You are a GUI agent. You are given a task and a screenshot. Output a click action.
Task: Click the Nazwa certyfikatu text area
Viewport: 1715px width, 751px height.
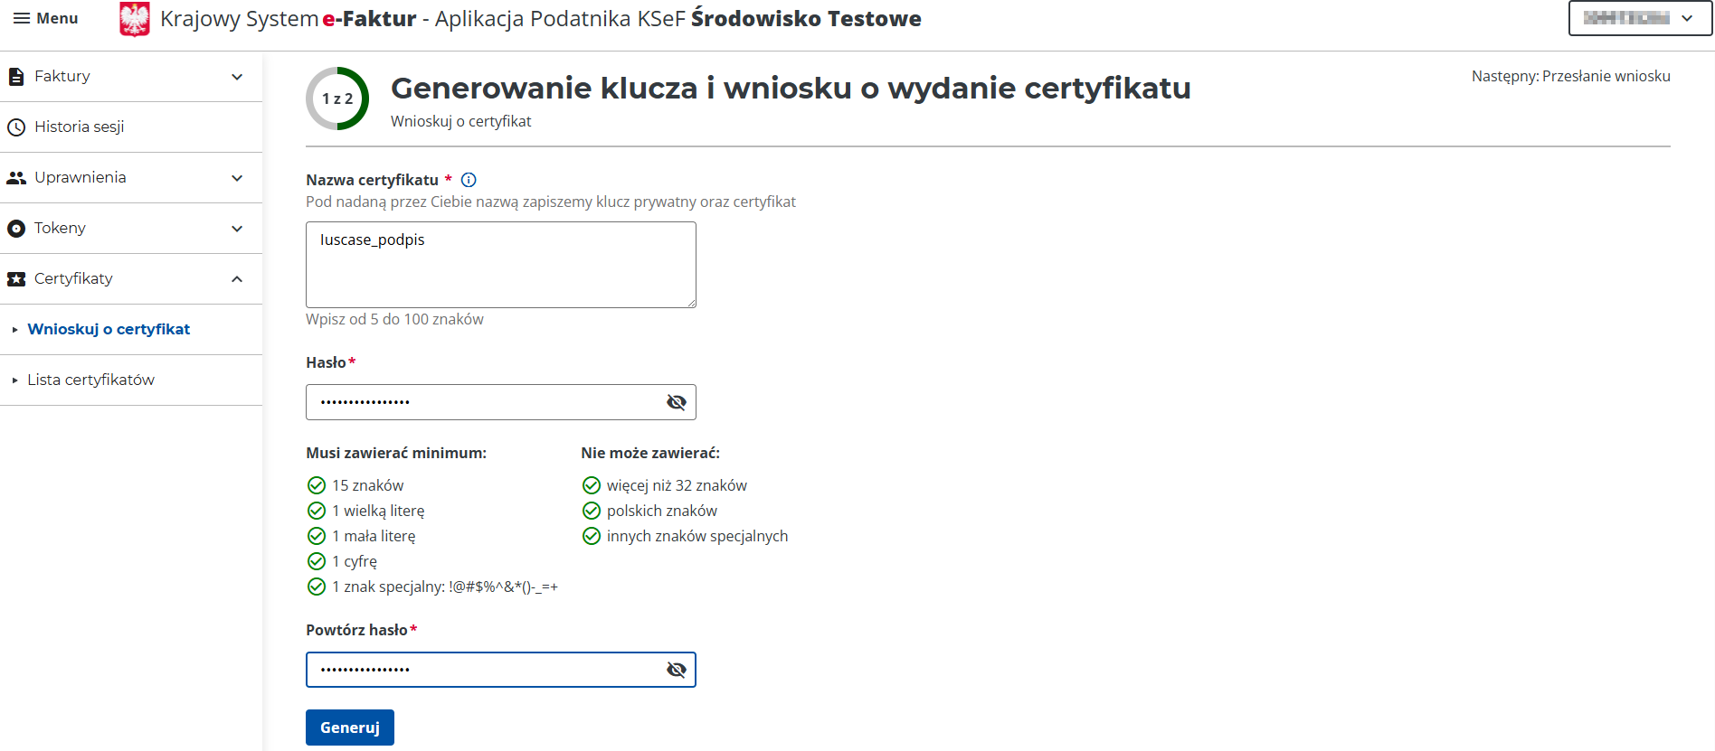click(500, 265)
